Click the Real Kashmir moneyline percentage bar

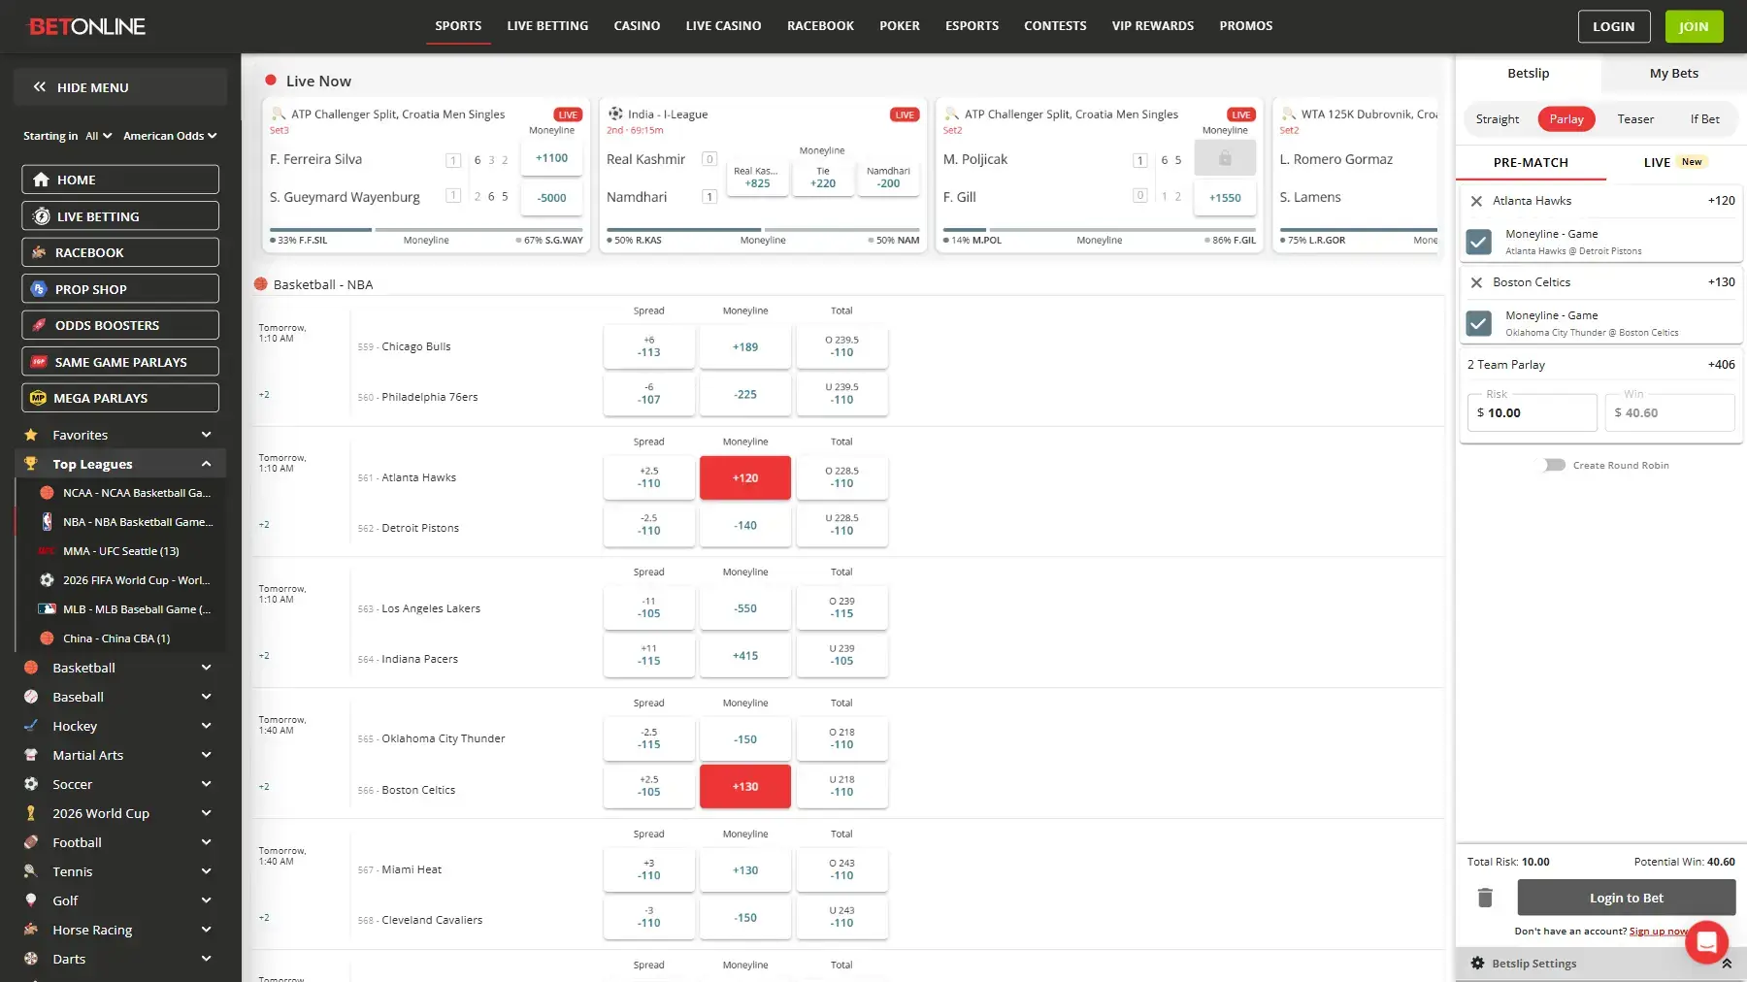(763, 231)
